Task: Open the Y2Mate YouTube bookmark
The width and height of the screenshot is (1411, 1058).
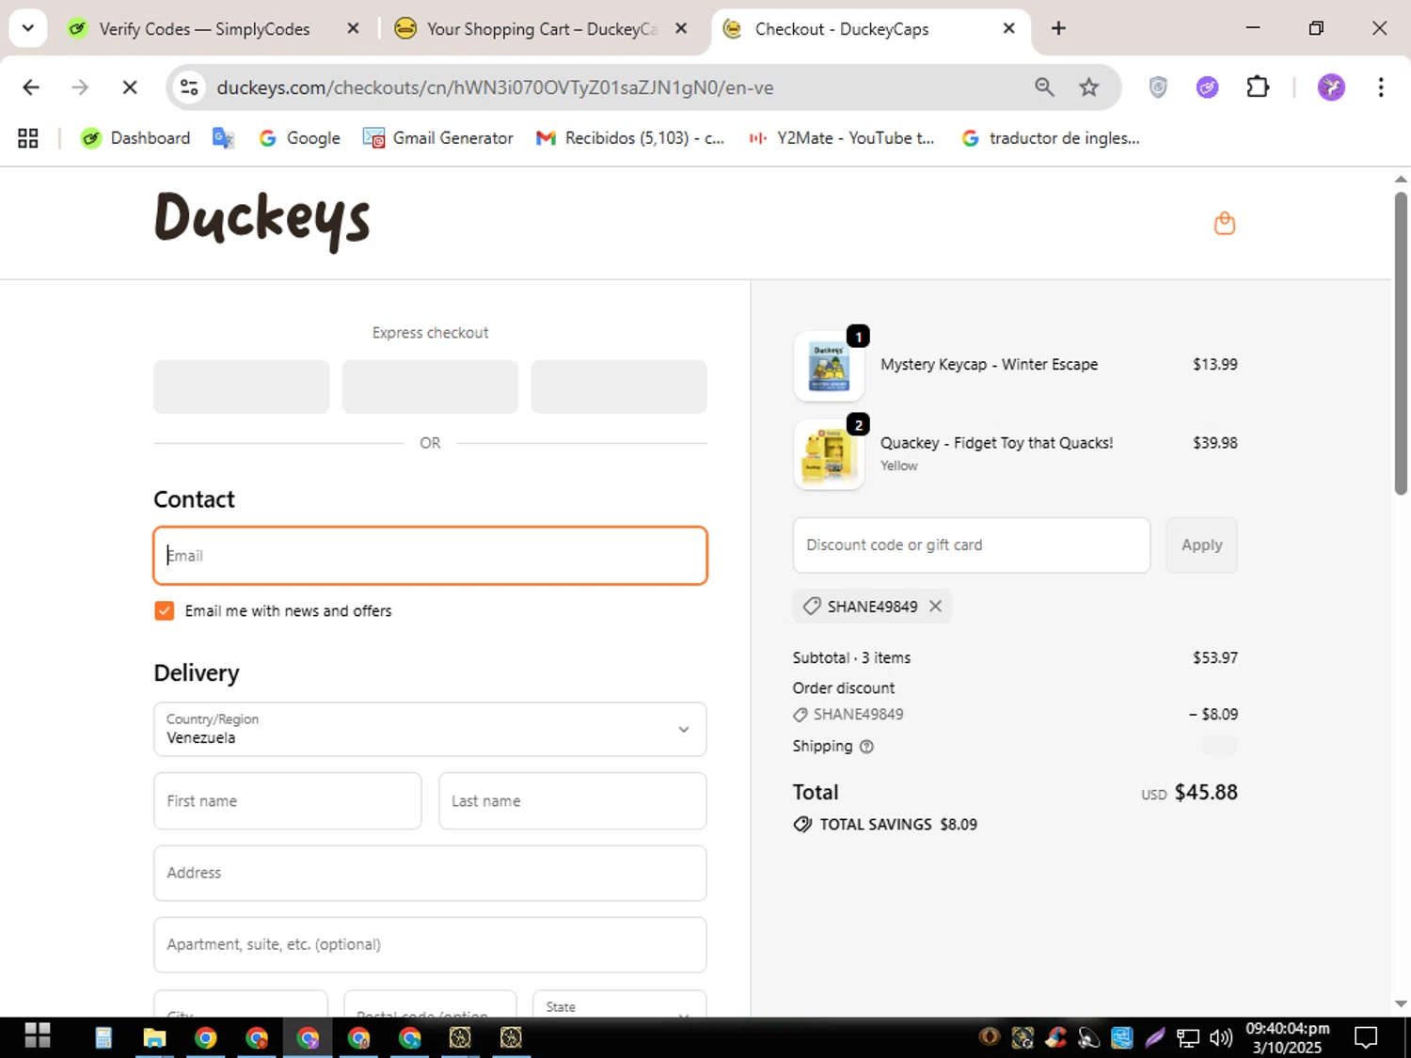Action: (841, 138)
